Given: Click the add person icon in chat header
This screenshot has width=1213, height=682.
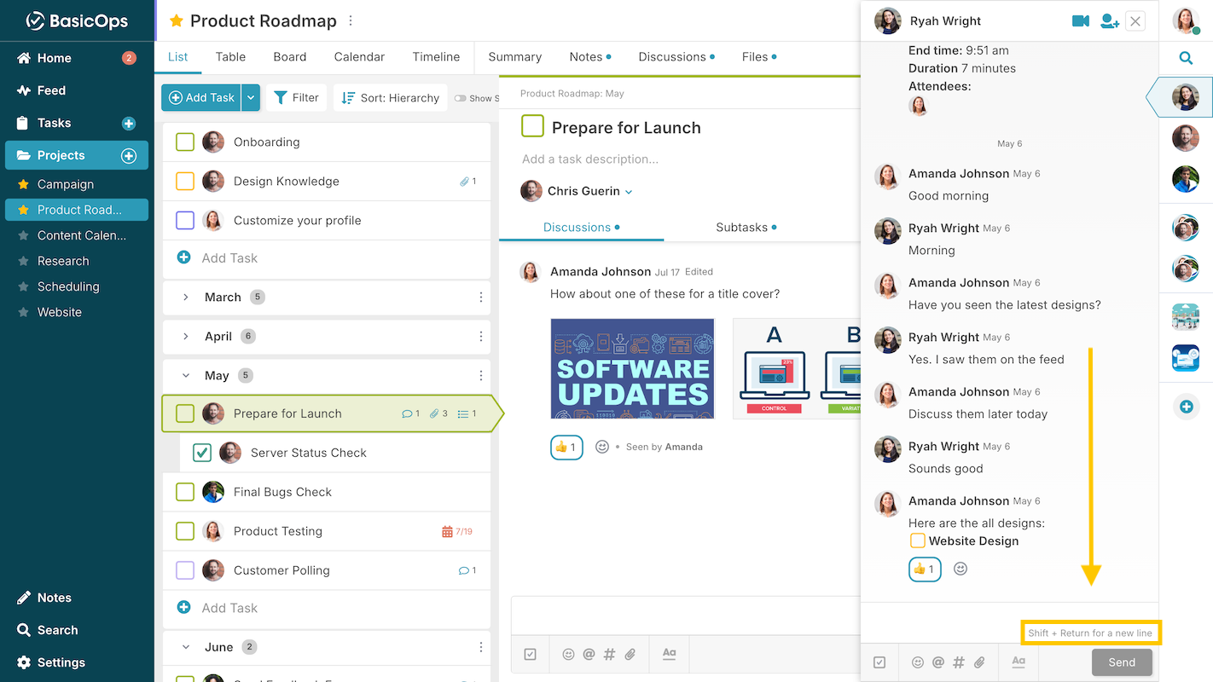Looking at the screenshot, I should 1109,21.
